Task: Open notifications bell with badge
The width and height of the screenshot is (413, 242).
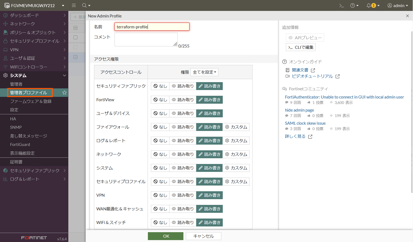Action: [373, 5]
